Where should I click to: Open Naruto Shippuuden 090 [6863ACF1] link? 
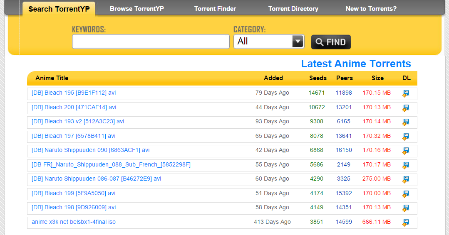90,150
